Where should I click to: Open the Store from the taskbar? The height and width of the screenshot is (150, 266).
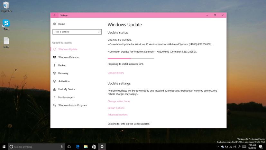(94, 146)
